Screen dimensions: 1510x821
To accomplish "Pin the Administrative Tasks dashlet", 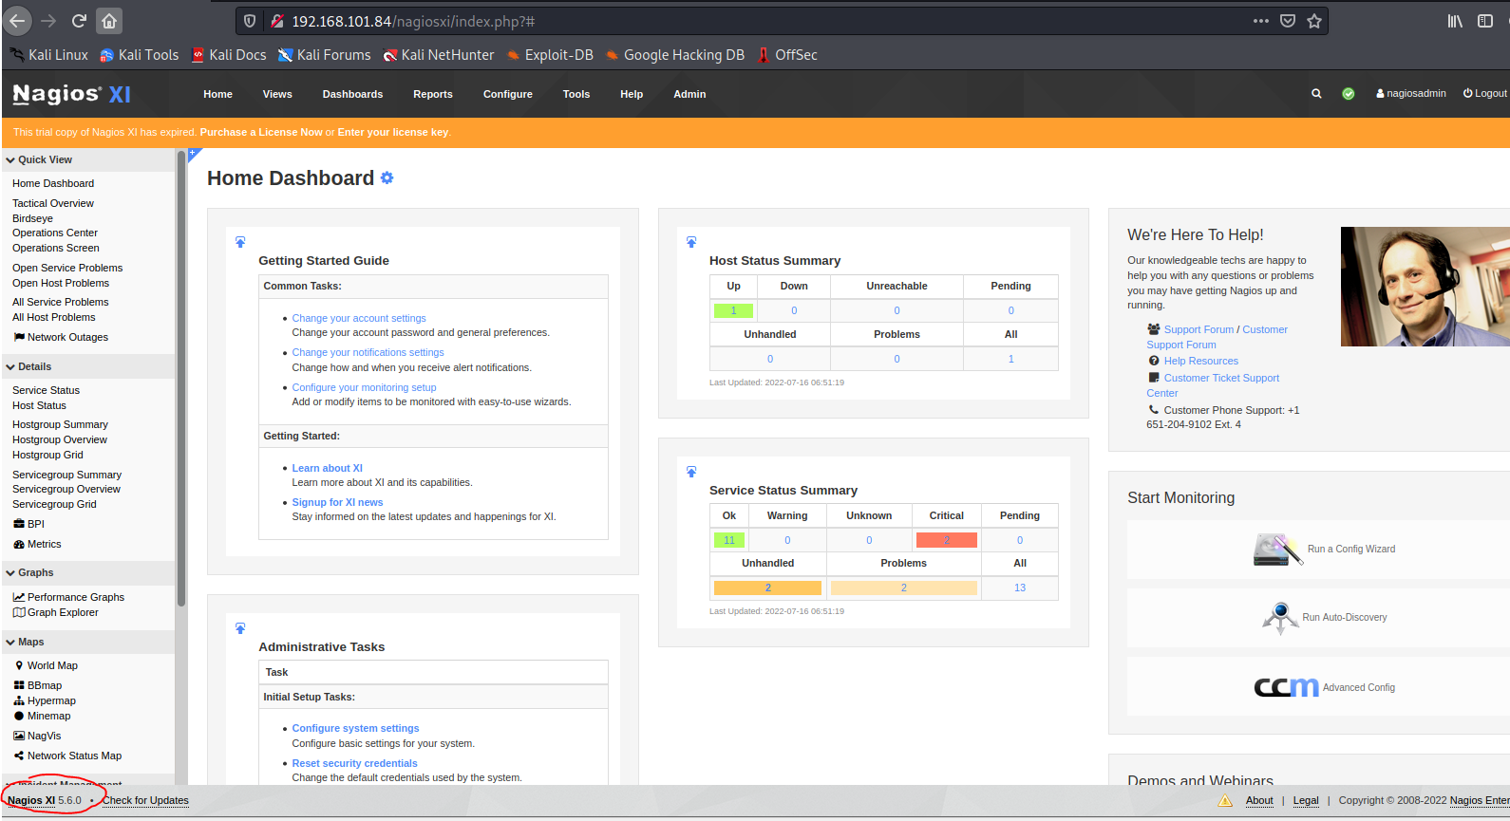I will (x=240, y=628).
